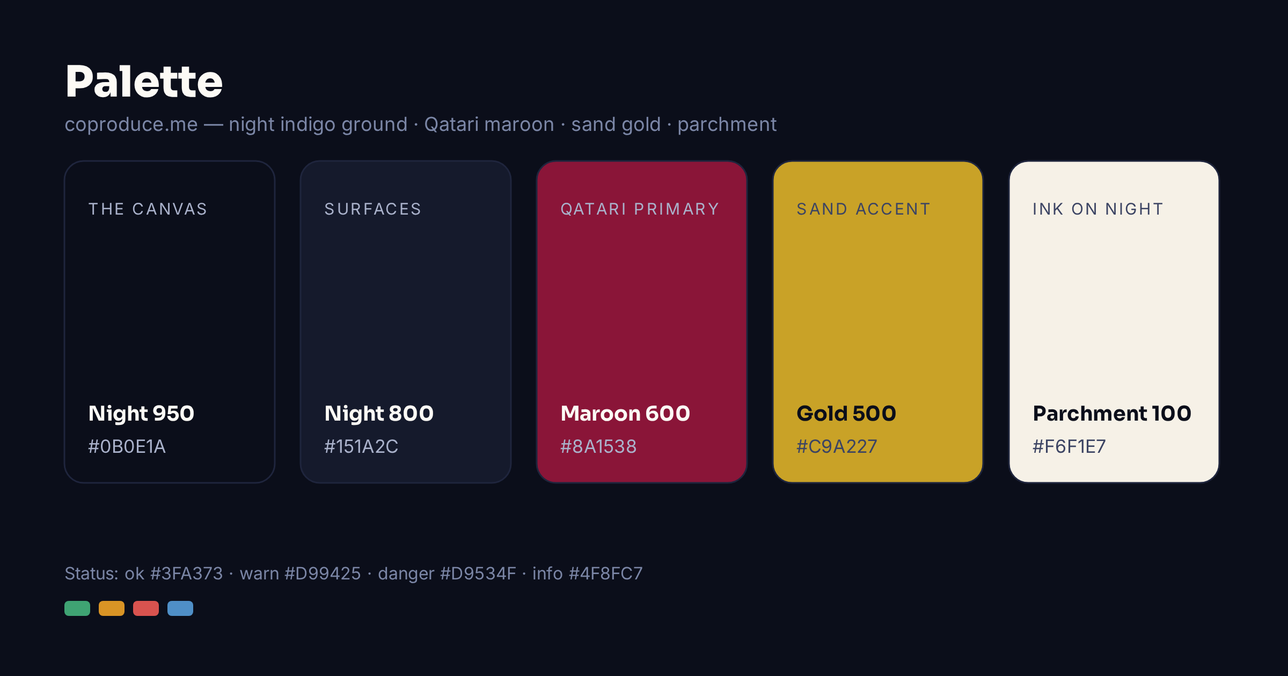This screenshot has width=1288, height=676.
Task: Click the coproduce.me subtitle text
Action: 421,124
